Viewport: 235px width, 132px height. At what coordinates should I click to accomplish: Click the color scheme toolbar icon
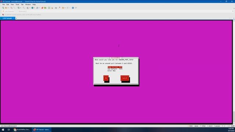tap(28, 8)
